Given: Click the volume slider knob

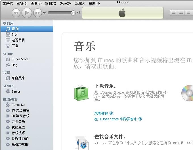Looking at the screenshot, I should click(73, 13).
